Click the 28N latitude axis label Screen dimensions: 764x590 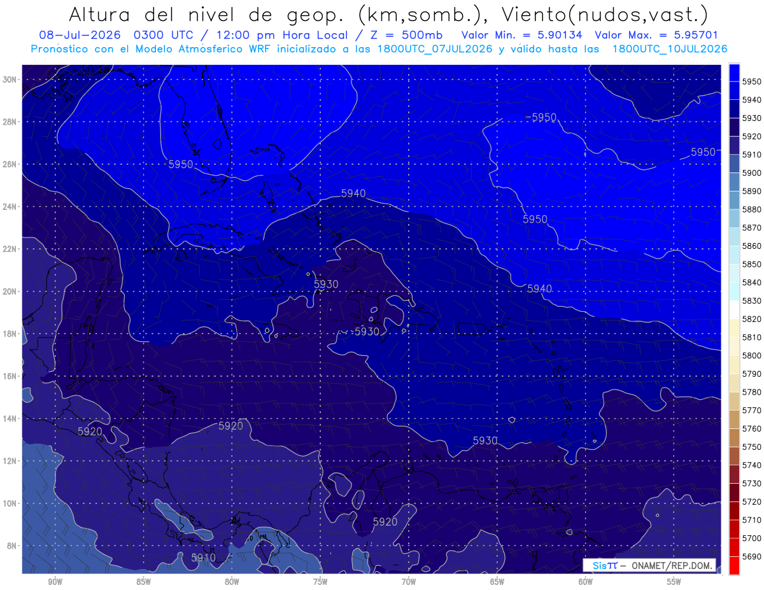click(10, 122)
